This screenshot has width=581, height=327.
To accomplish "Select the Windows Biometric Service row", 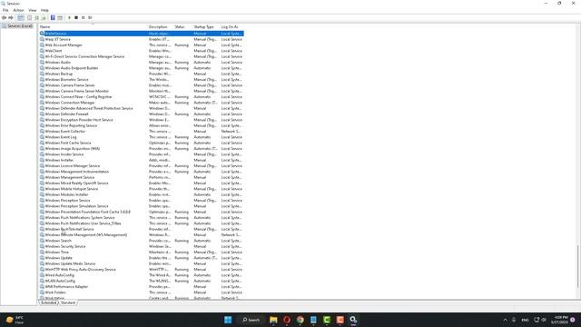I will (142, 80).
